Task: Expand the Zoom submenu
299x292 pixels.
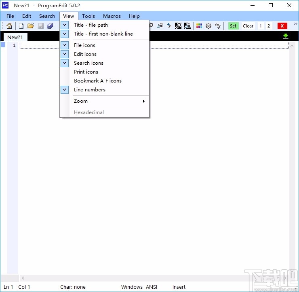Action: click(x=104, y=101)
